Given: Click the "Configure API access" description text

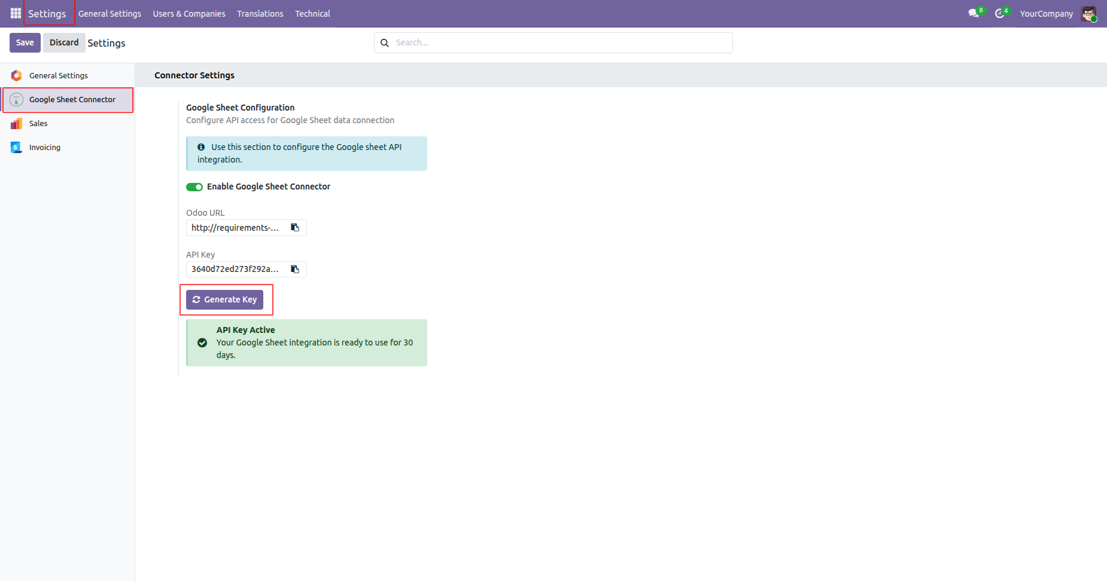Looking at the screenshot, I should tap(290, 120).
